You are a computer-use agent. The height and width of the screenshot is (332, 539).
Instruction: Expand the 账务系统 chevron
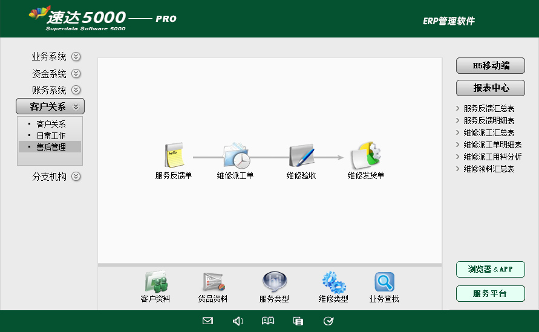(76, 90)
